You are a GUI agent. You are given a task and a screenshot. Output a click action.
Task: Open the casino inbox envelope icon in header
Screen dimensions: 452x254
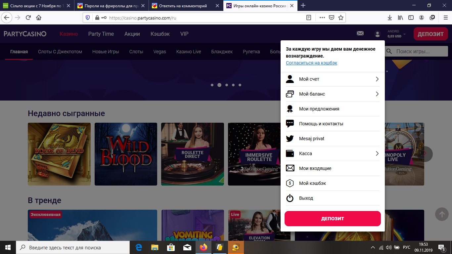[x=360, y=33]
